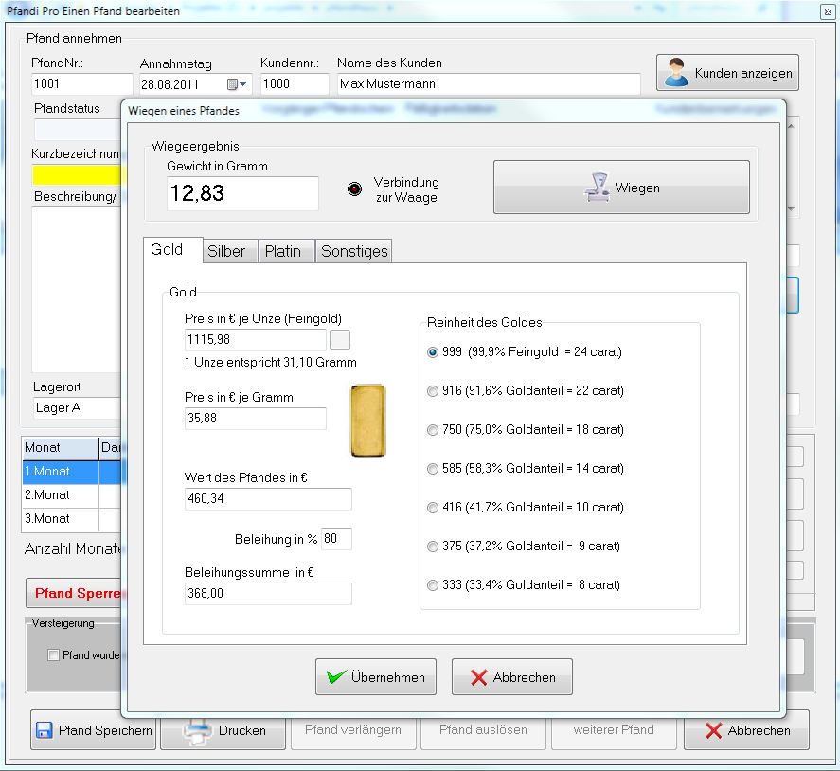Select 585 gold purity (14 carat)
The height and width of the screenshot is (771, 840).
click(434, 469)
